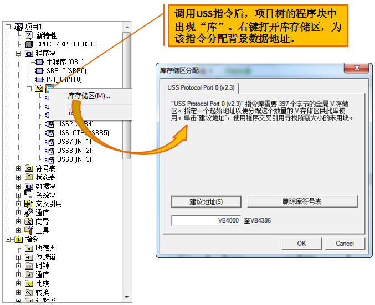375x305 pixels.
Task: Click the 建议地址(S) button
Action: point(206,202)
